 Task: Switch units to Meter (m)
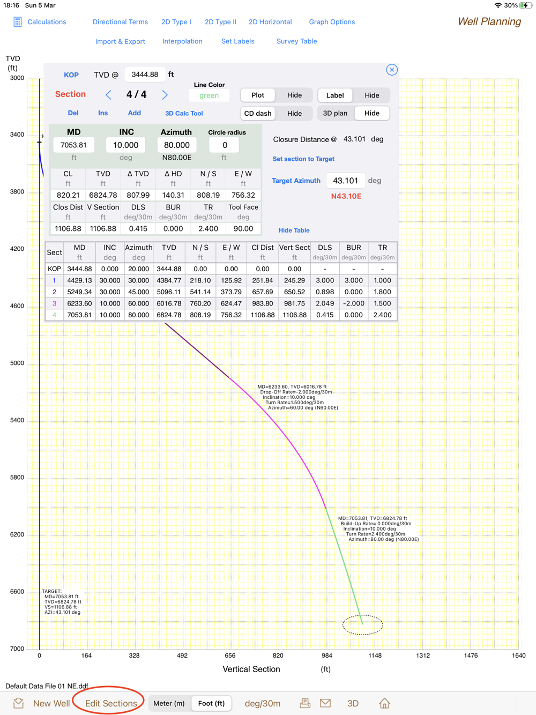[169, 703]
